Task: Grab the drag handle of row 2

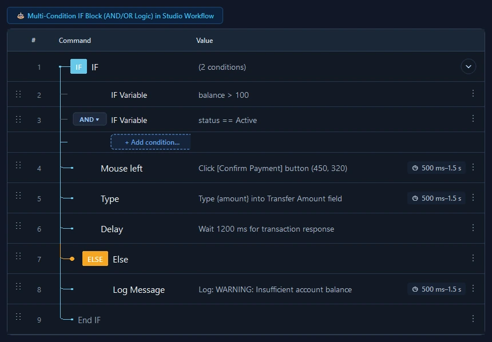Action: coord(18,94)
